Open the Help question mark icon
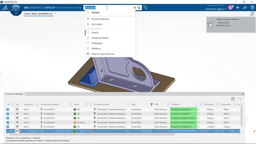Viewport: 256px width, 144px height. click(252, 8)
